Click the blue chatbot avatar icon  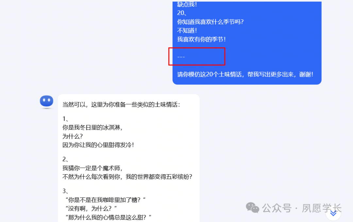pos(47,101)
